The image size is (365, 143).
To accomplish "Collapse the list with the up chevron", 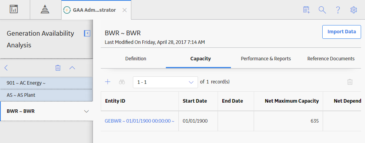I will [x=72, y=68].
